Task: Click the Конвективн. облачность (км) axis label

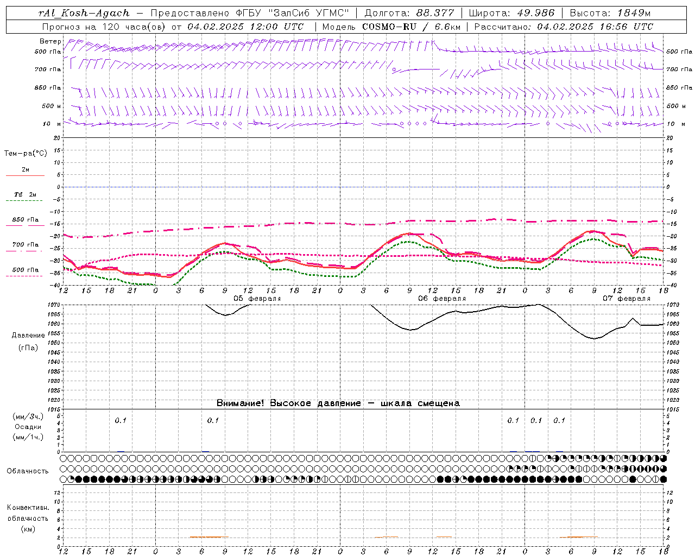Action: 28,518
